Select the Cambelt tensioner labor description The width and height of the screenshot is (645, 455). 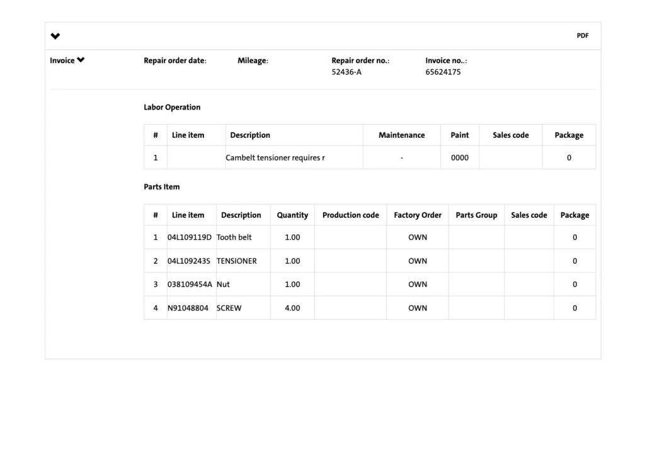pos(275,158)
